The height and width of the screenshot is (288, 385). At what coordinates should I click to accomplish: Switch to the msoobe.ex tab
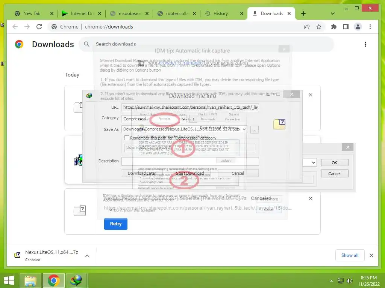coord(130,13)
